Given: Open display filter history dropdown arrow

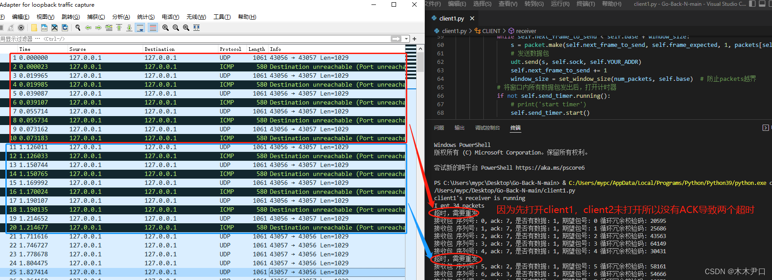Looking at the screenshot, I should point(406,39).
